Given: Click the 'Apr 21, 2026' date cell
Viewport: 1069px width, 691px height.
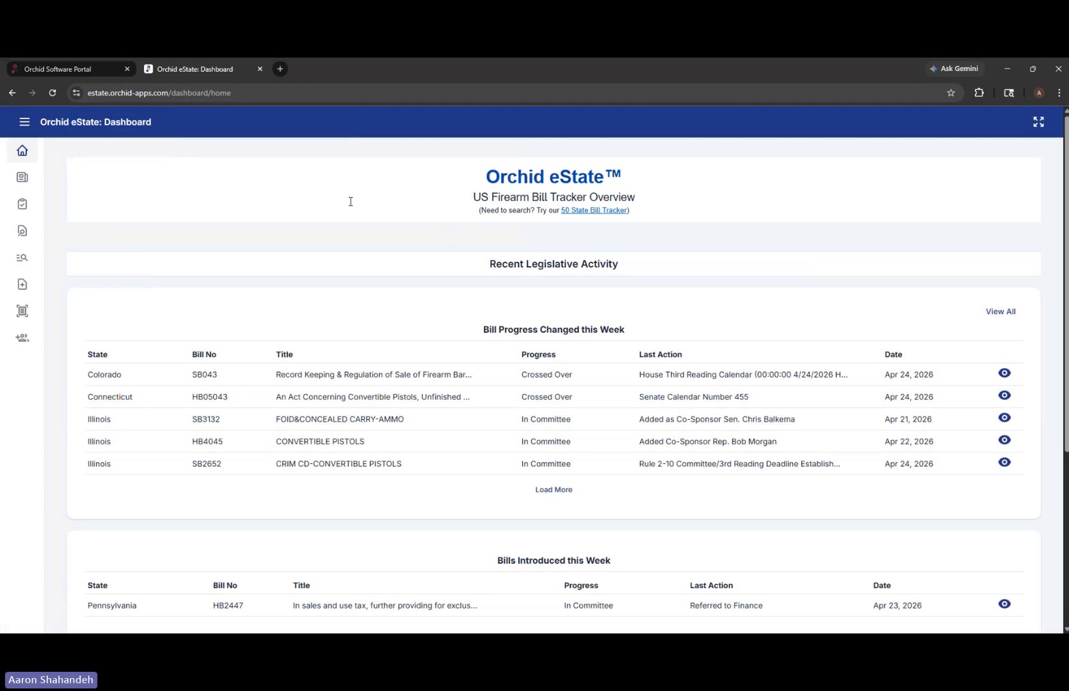Looking at the screenshot, I should click(x=909, y=419).
